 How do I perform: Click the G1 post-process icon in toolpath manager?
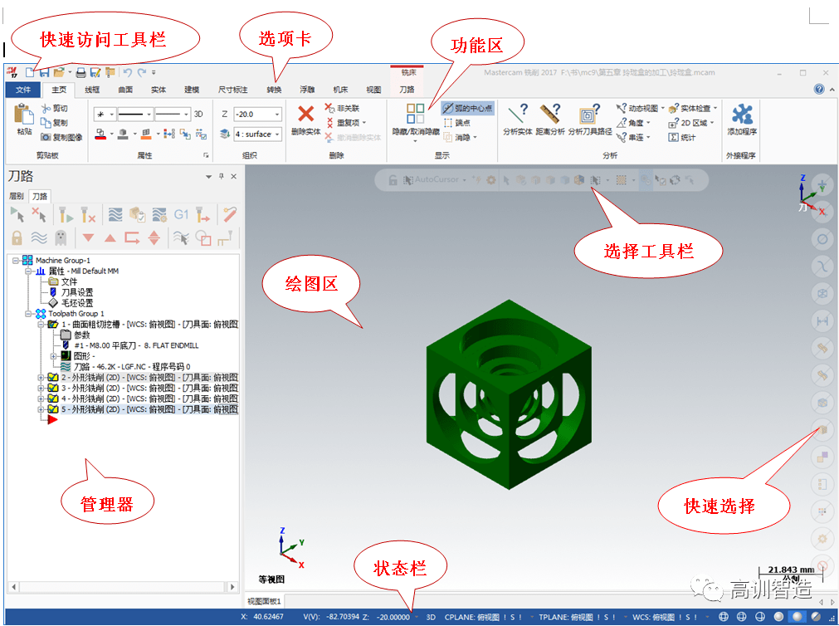pyautogui.click(x=181, y=214)
